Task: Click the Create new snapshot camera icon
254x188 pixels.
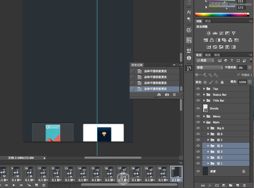Action: (x=167, y=94)
